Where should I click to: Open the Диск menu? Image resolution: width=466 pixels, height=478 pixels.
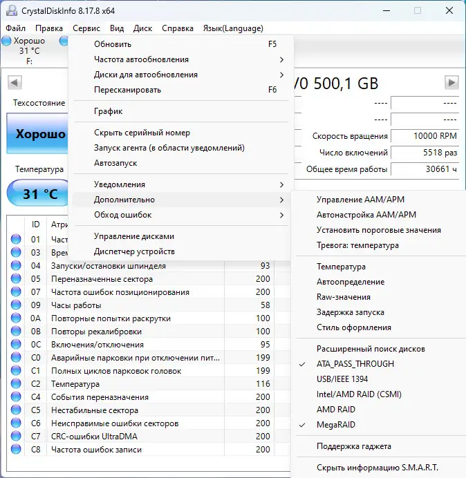pos(142,28)
